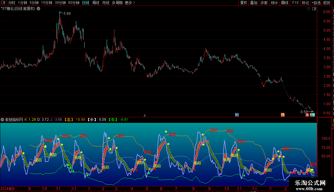Click the 多股 multi-stock button

(264, 3)
